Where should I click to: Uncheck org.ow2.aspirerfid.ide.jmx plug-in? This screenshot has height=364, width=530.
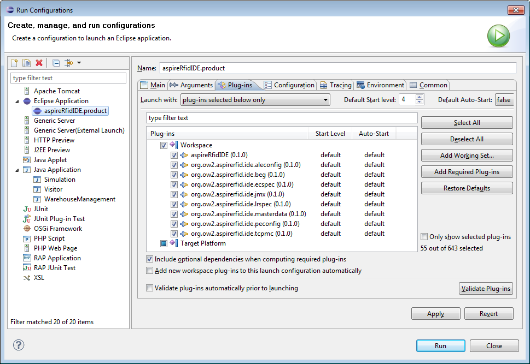[174, 194]
